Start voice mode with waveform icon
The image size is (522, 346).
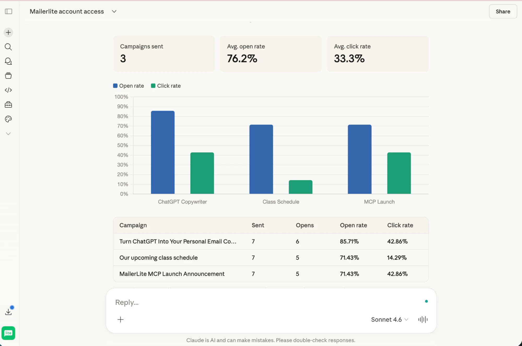[423, 320]
